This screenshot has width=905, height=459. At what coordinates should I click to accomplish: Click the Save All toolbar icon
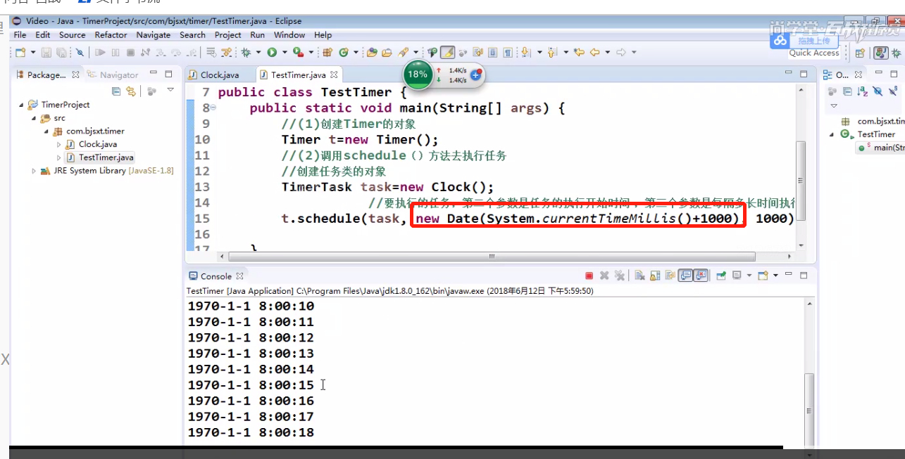coord(62,53)
